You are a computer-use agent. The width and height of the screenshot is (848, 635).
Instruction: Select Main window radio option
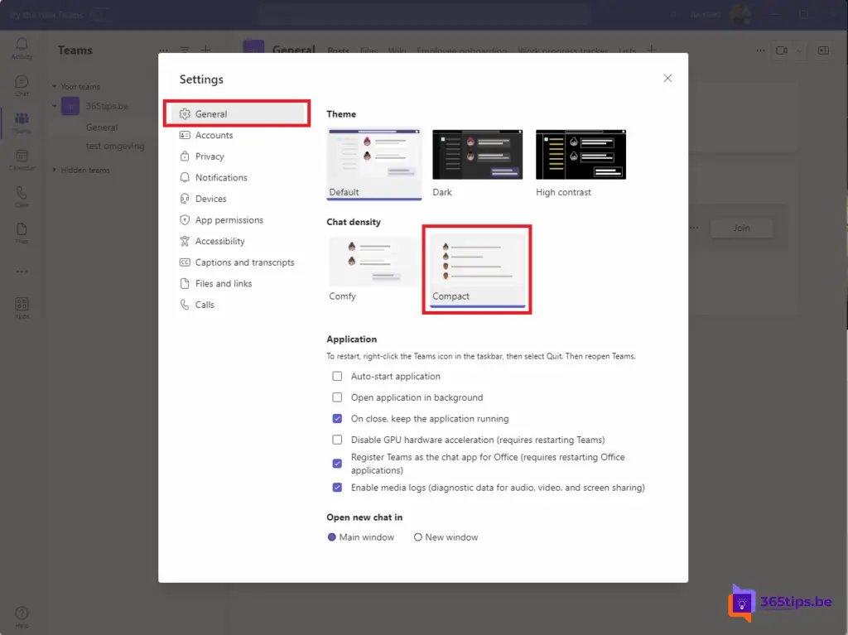[x=332, y=537]
